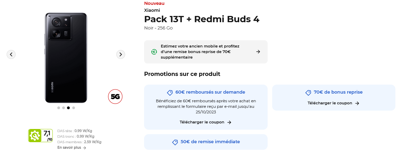Open the trade-in estimate banner arrow

click(x=258, y=52)
